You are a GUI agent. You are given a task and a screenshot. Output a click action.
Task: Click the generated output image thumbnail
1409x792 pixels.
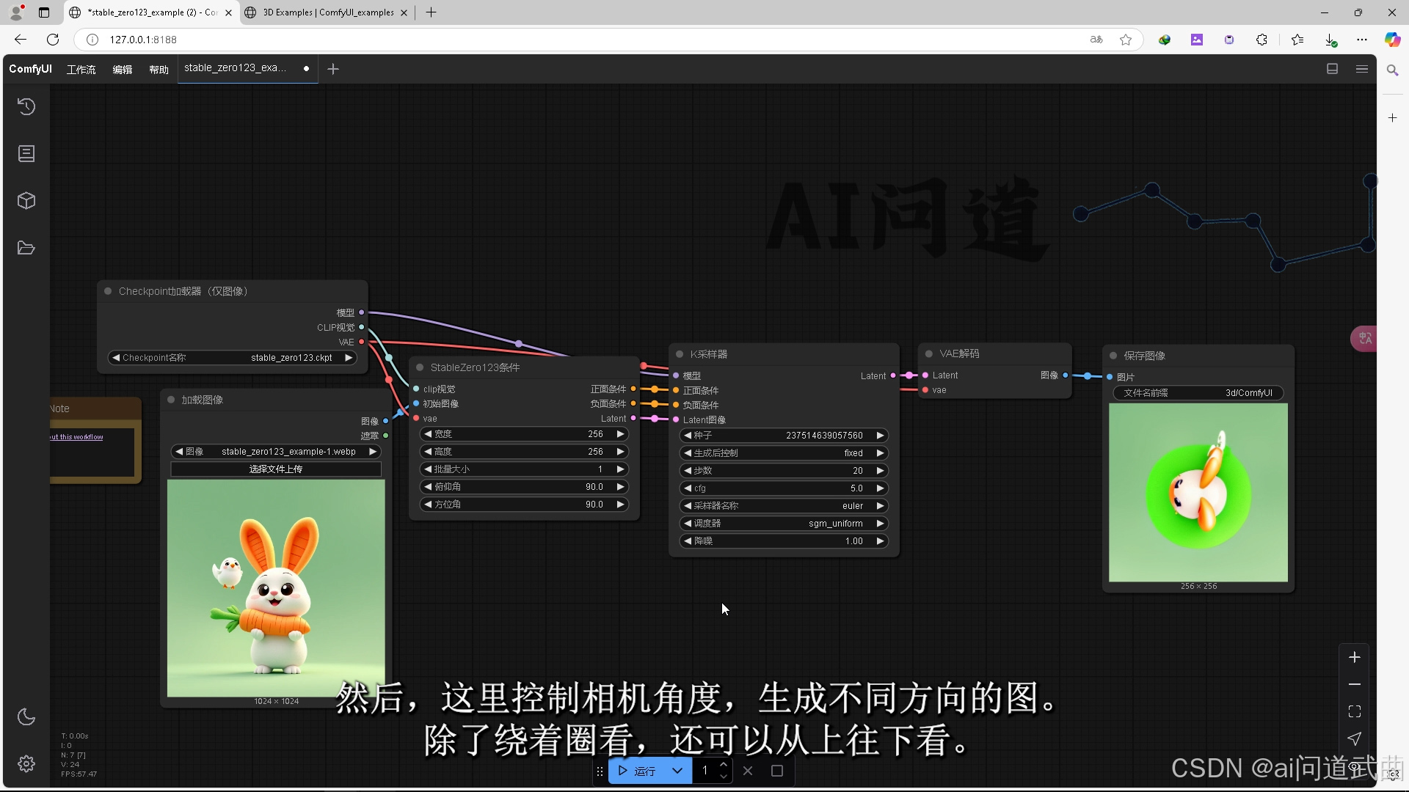tap(1198, 492)
